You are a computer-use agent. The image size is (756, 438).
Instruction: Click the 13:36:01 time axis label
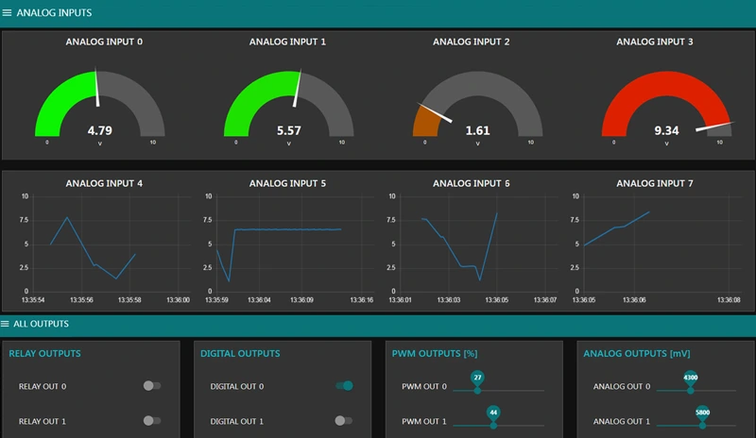pos(400,300)
